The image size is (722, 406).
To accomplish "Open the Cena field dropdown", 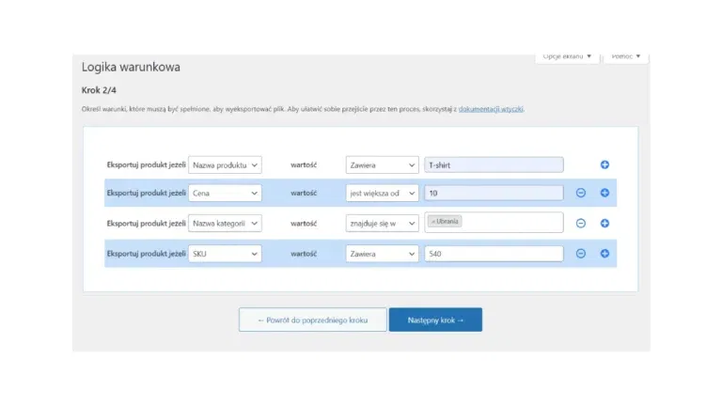I will coord(225,193).
